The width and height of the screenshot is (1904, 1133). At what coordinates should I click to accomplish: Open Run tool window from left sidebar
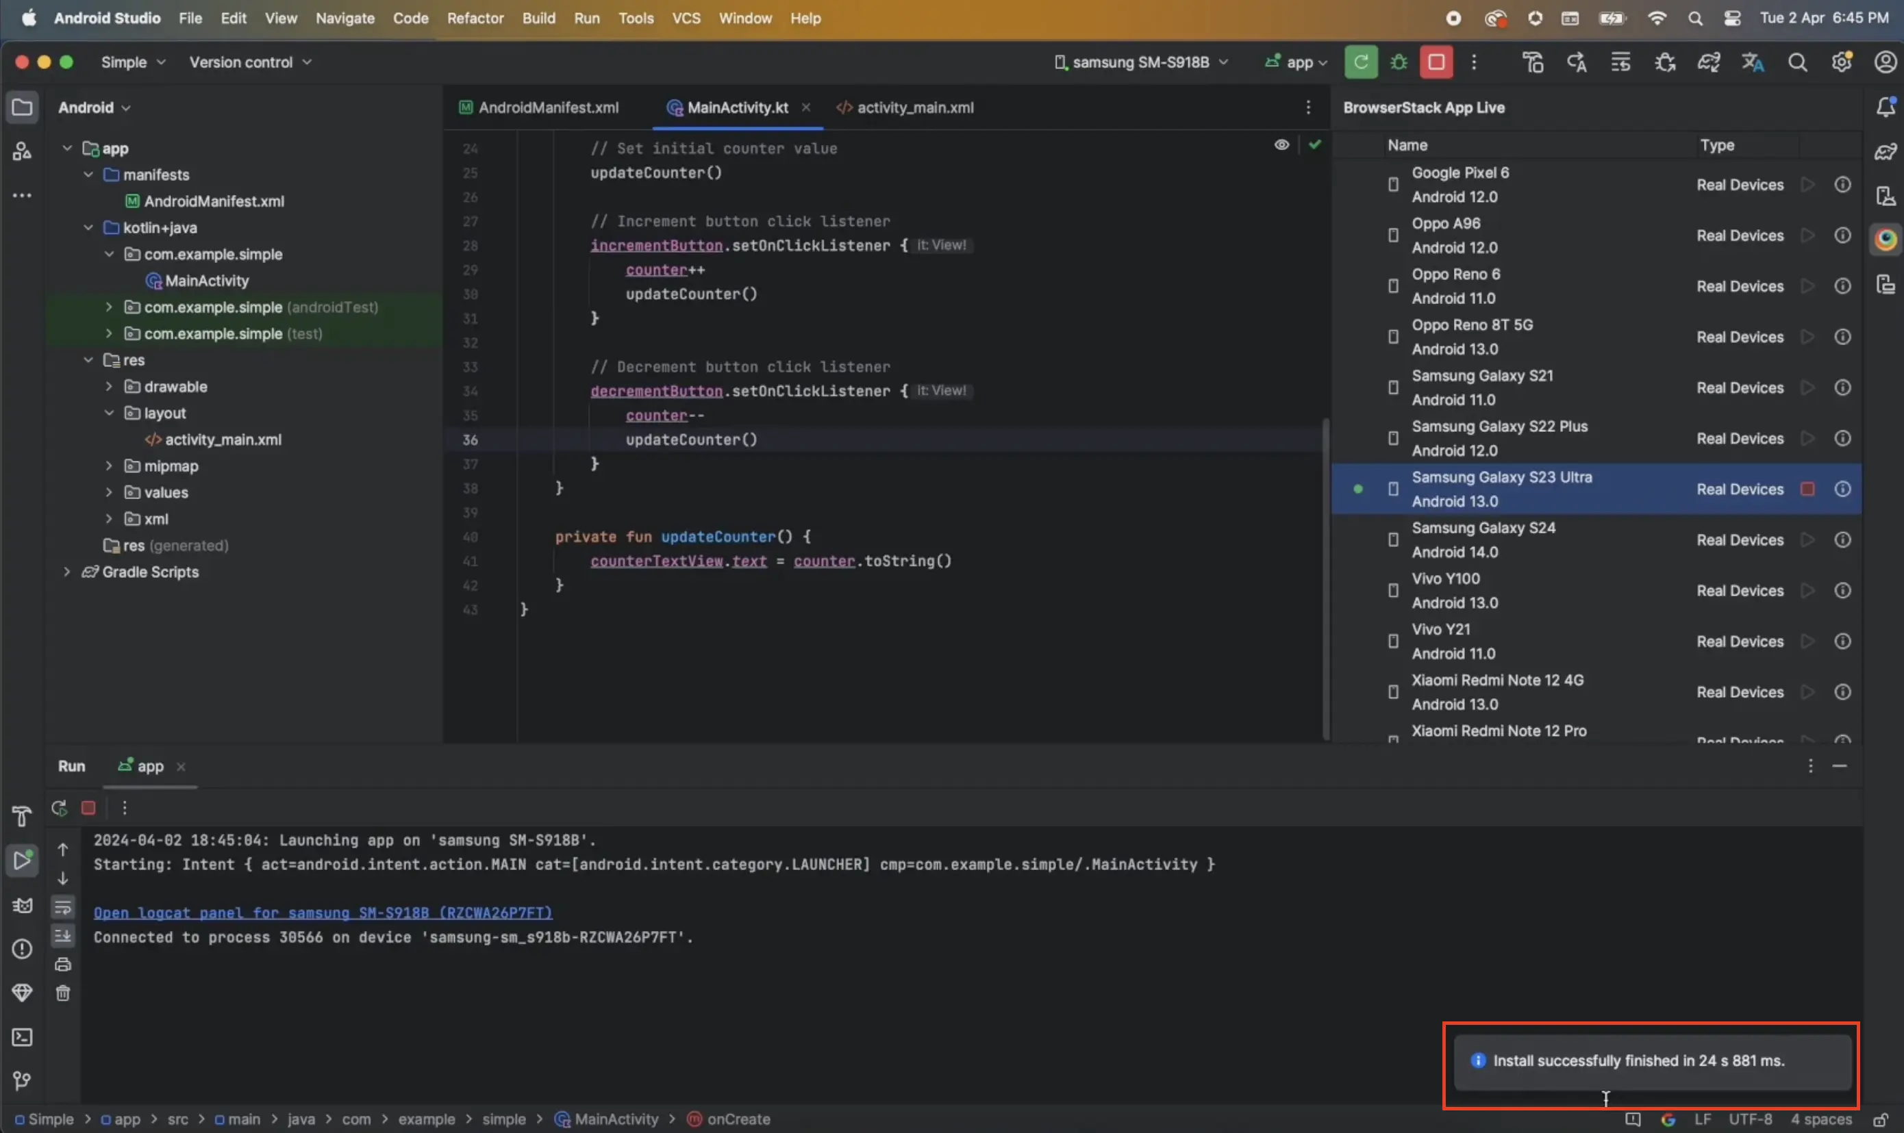22,861
